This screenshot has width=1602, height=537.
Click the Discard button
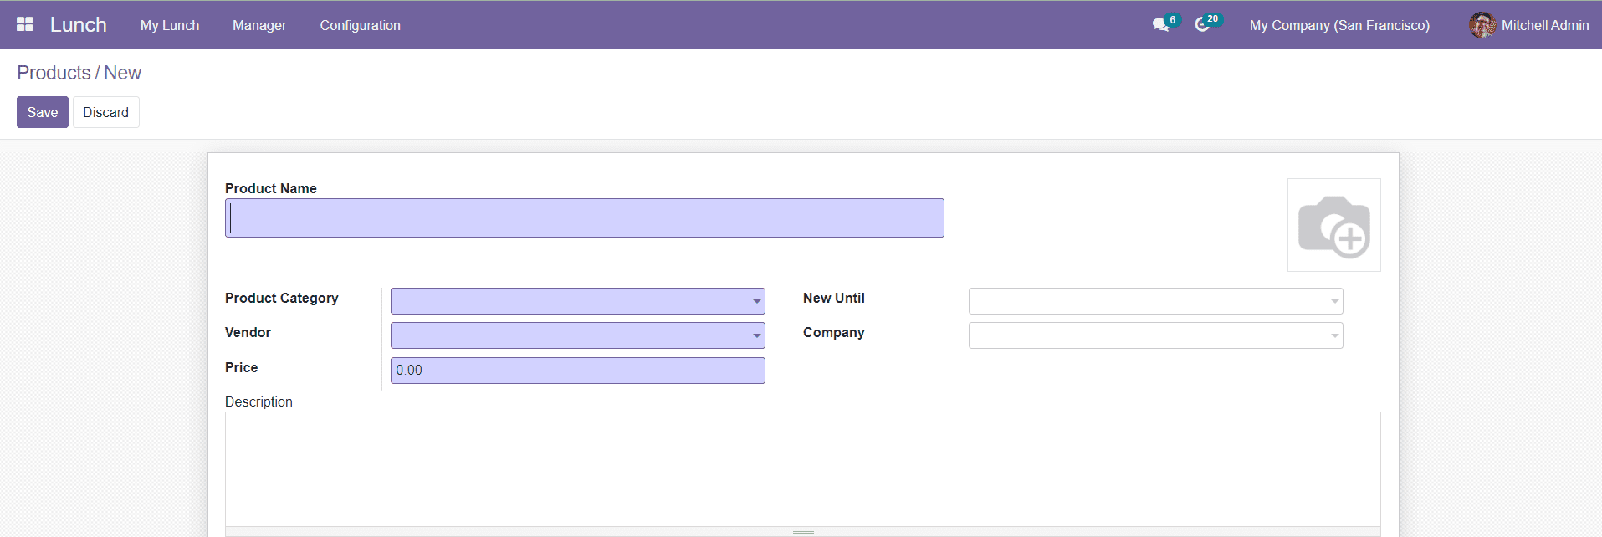pyautogui.click(x=105, y=112)
